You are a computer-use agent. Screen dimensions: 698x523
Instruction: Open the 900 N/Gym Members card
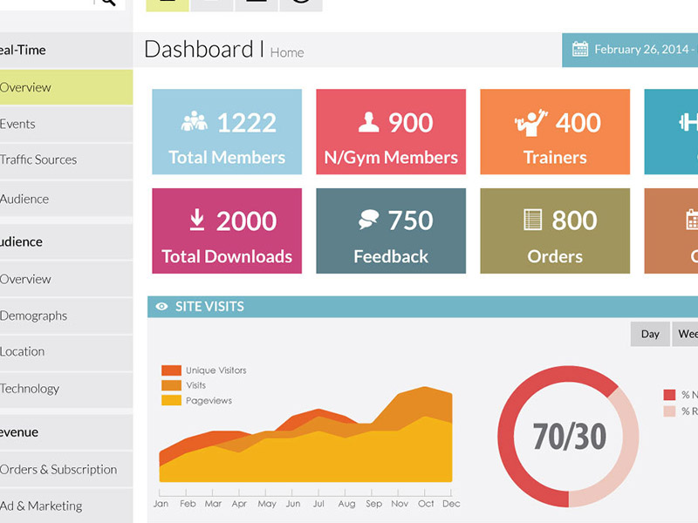point(391,132)
